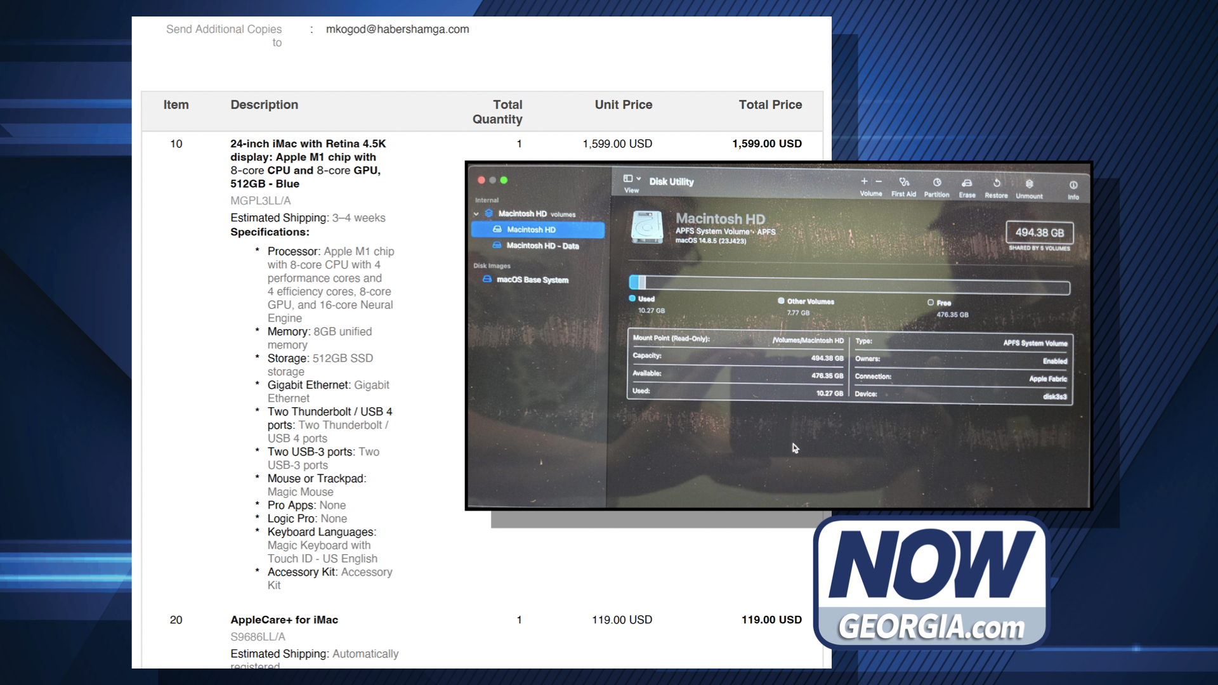
Task: Click the Disk Utility window title
Action: pyautogui.click(x=671, y=181)
